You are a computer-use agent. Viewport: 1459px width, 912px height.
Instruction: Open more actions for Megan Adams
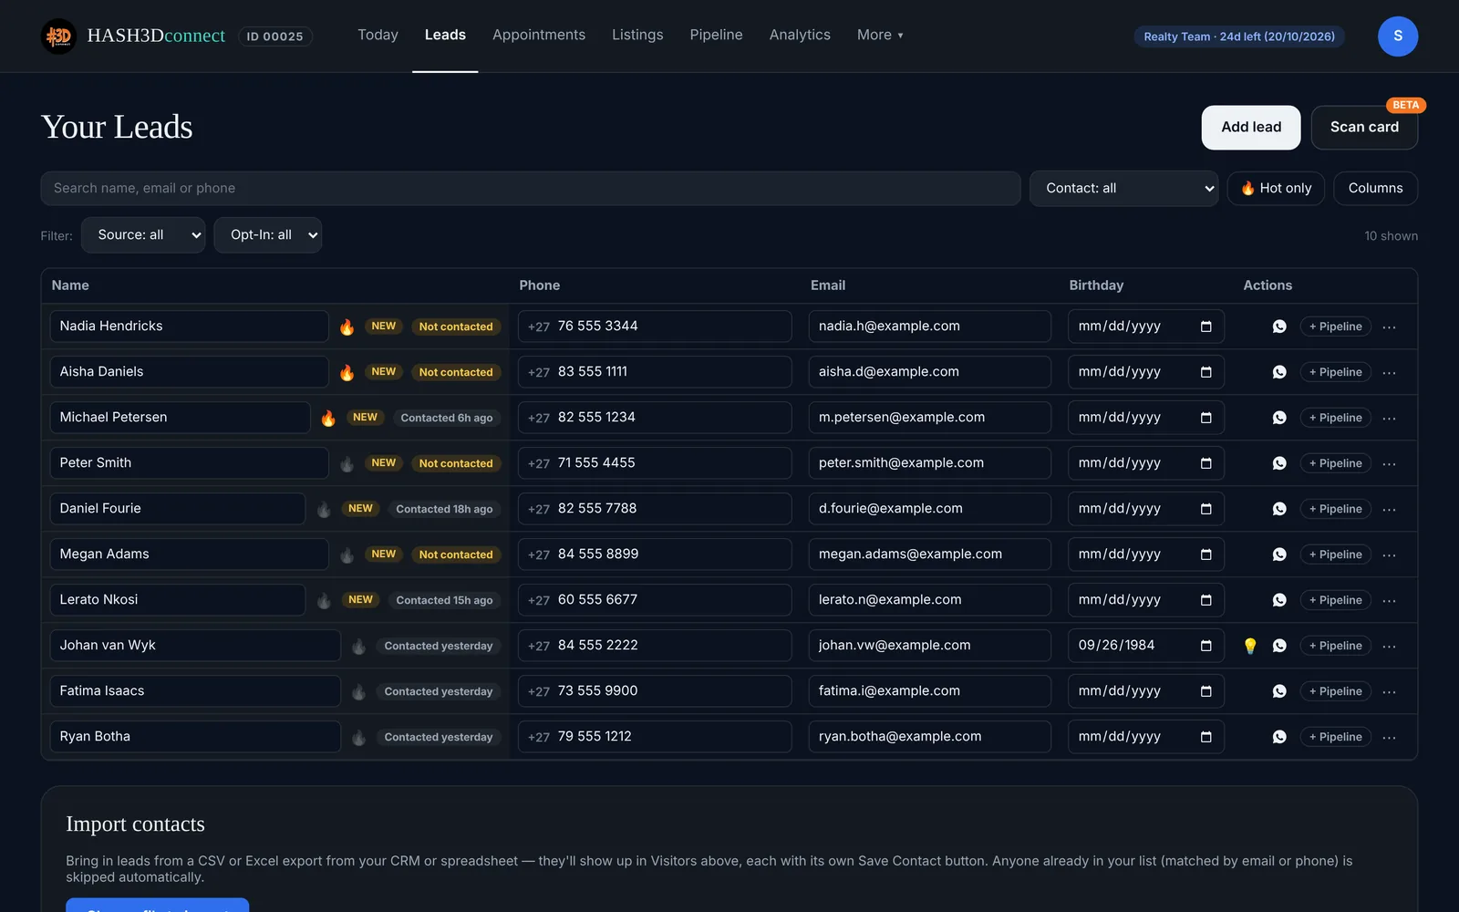coord(1389,554)
